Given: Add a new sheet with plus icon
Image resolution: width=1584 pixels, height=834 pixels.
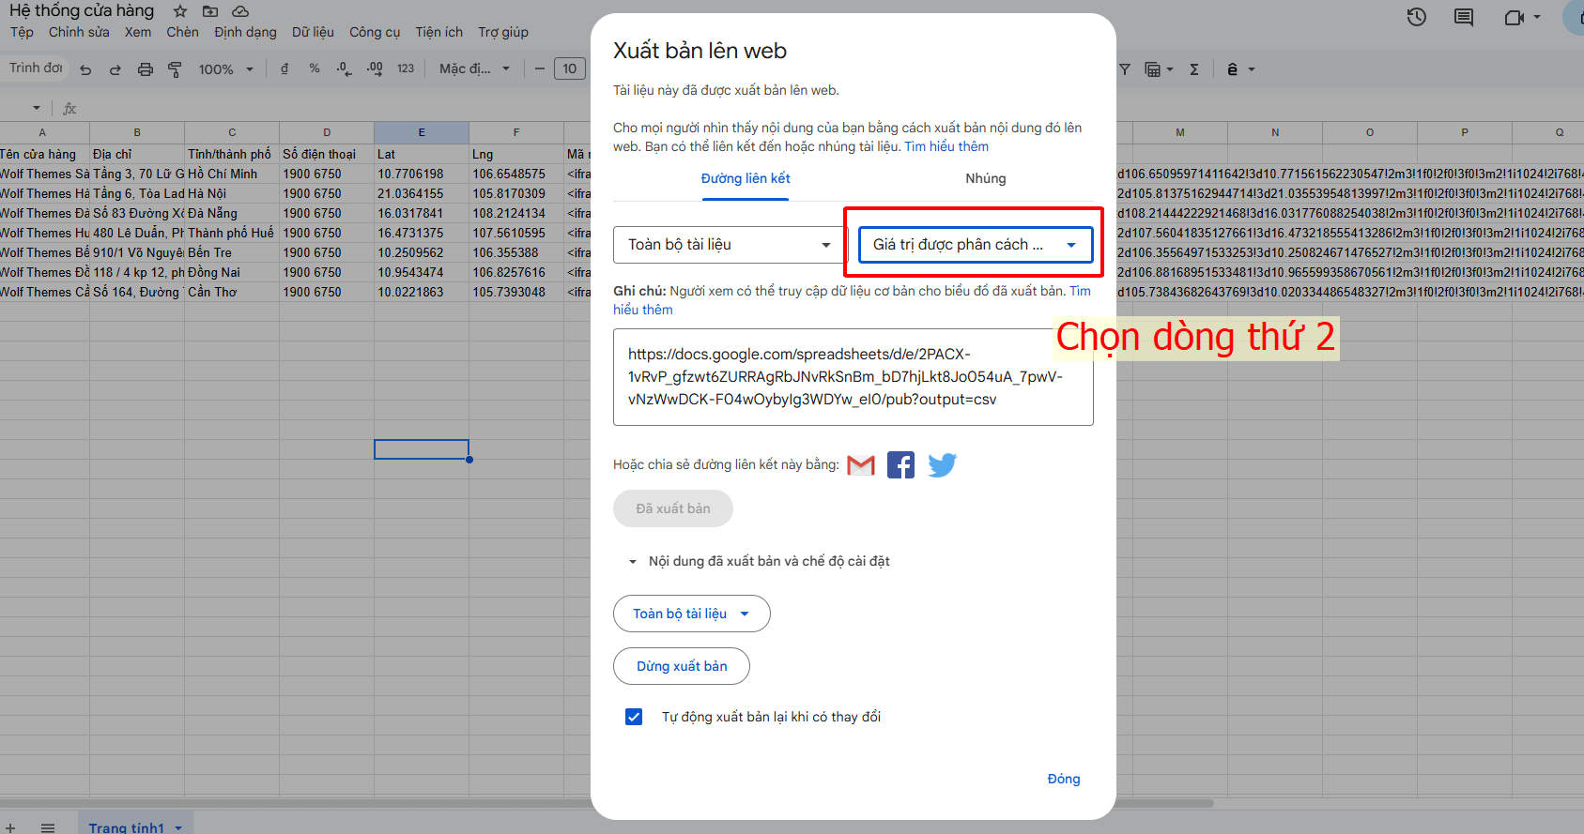Looking at the screenshot, I should tap(10, 827).
